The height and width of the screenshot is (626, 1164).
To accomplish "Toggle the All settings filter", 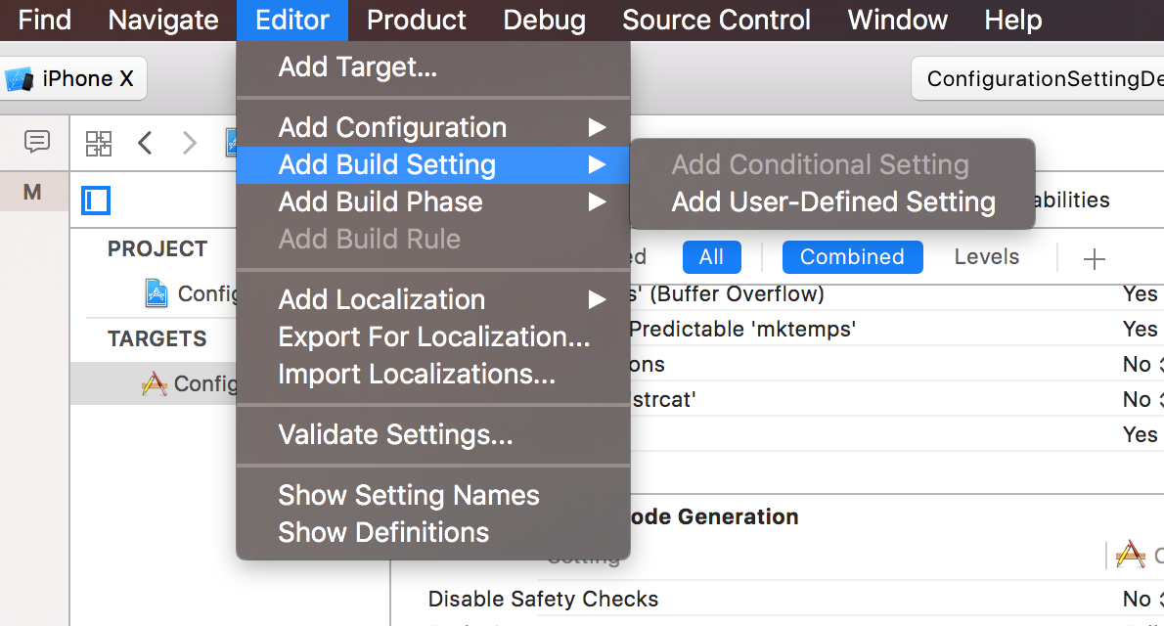I will tap(711, 257).
